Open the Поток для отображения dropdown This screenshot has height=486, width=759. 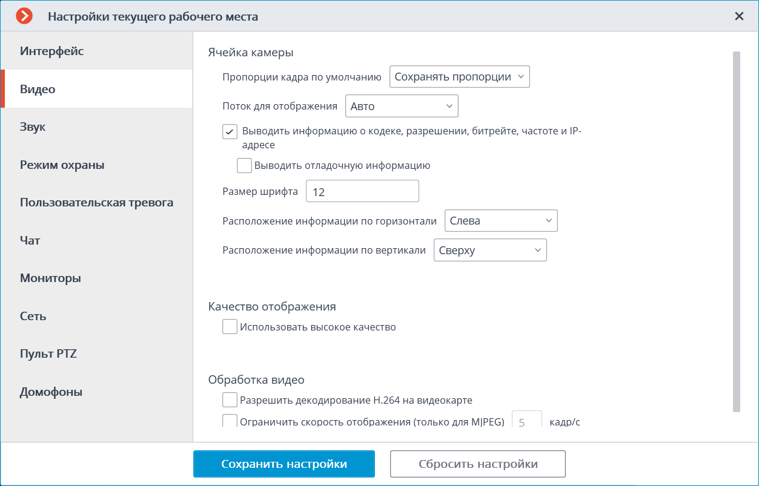click(401, 107)
